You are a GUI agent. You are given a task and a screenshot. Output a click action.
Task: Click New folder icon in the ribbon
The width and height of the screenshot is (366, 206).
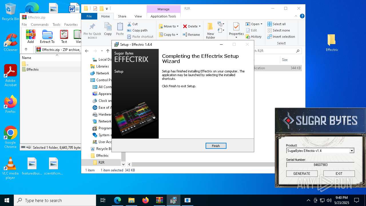(210, 31)
